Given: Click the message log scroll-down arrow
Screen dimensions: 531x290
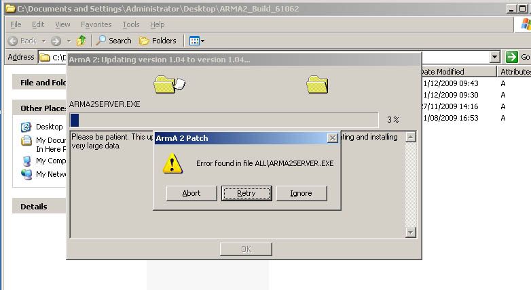Looking at the screenshot, I should pos(410,232).
